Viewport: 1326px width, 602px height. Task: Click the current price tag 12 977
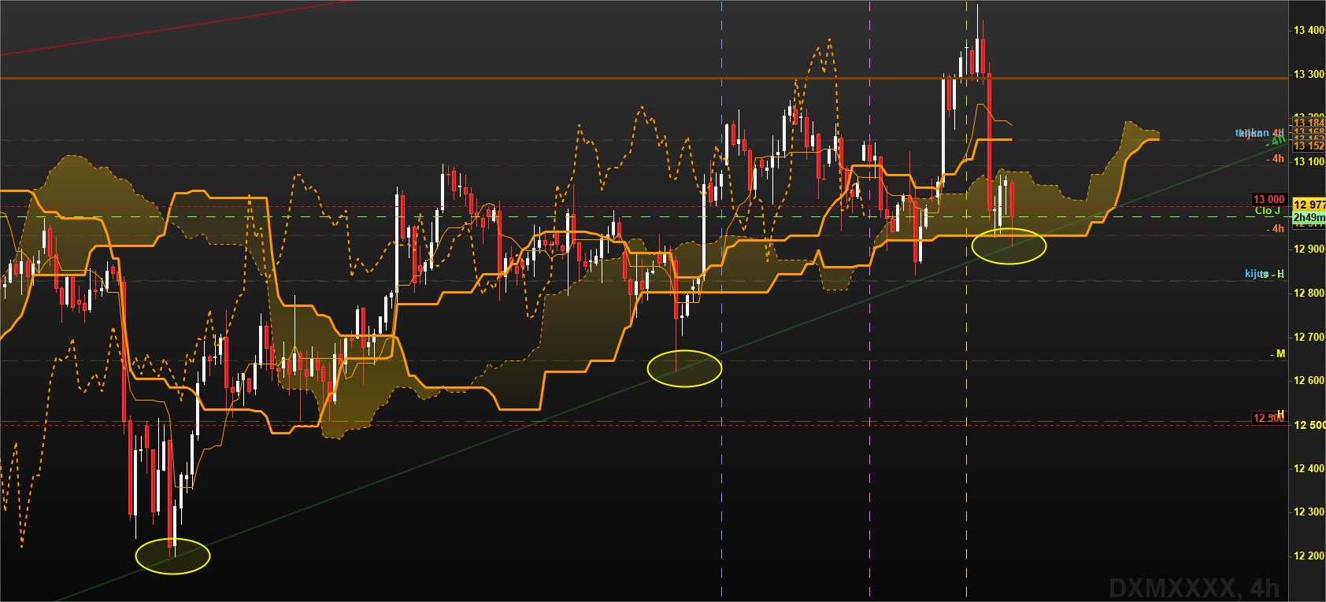coord(1309,205)
